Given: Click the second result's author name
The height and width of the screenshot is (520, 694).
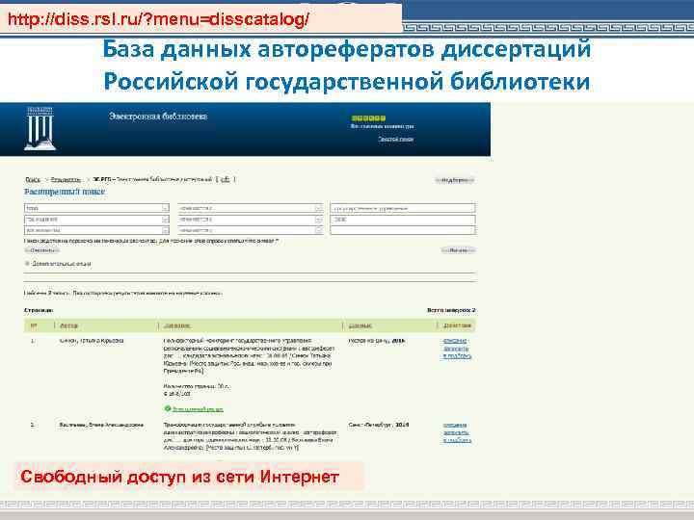Looking at the screenshot, I should [101, 425].
